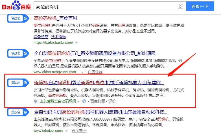This screenshot has width=221, height=135.
Task: Click the camera image search icon
Action: pos(180,6)
